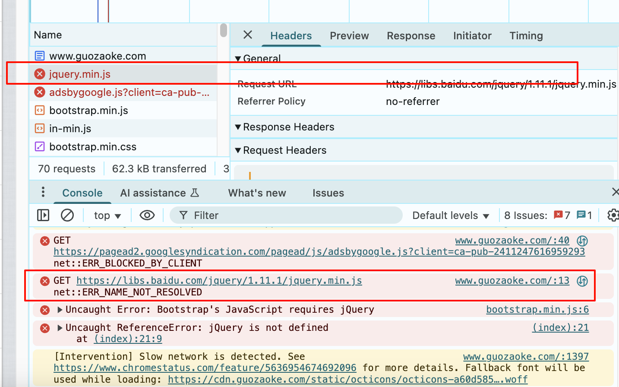
Task: Open the bootstrap.min.js:6 source link
Action: click(537, 310)
